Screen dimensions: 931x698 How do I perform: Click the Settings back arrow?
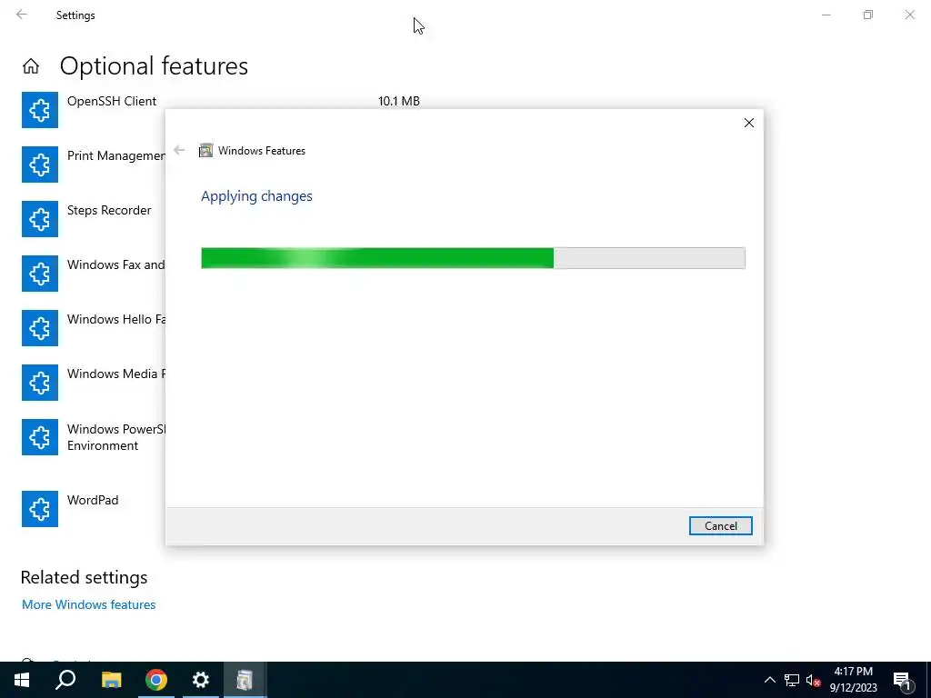tap(22, 15)
